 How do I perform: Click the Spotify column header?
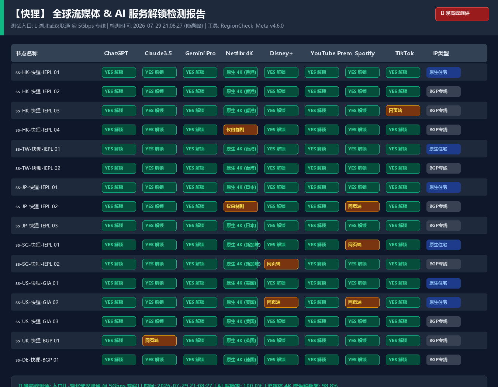(x=365, y=53)
